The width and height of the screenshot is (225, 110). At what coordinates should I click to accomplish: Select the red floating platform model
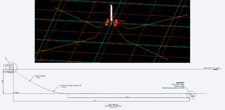tap(111, 23)
